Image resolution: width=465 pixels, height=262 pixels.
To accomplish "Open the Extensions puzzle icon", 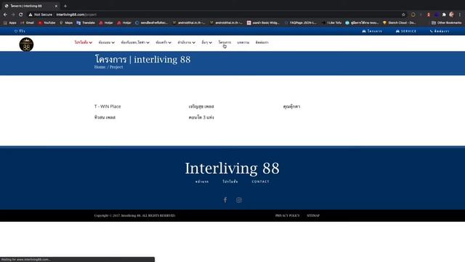I will [x=444, y=15].
